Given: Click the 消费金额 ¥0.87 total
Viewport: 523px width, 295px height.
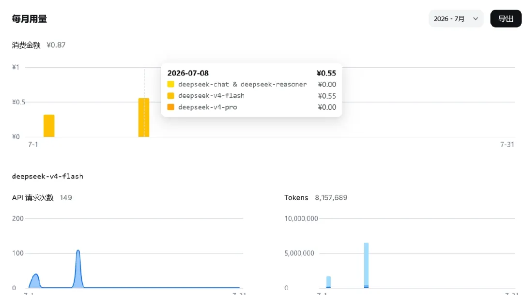Looking at the screenshot, I should click(x=39, y=45).
